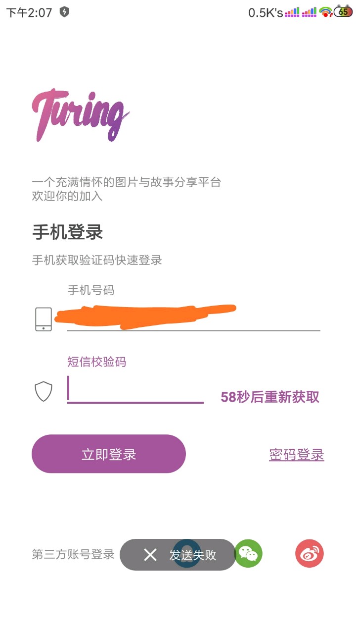Tap the first signal strength icon

[292, 12]
